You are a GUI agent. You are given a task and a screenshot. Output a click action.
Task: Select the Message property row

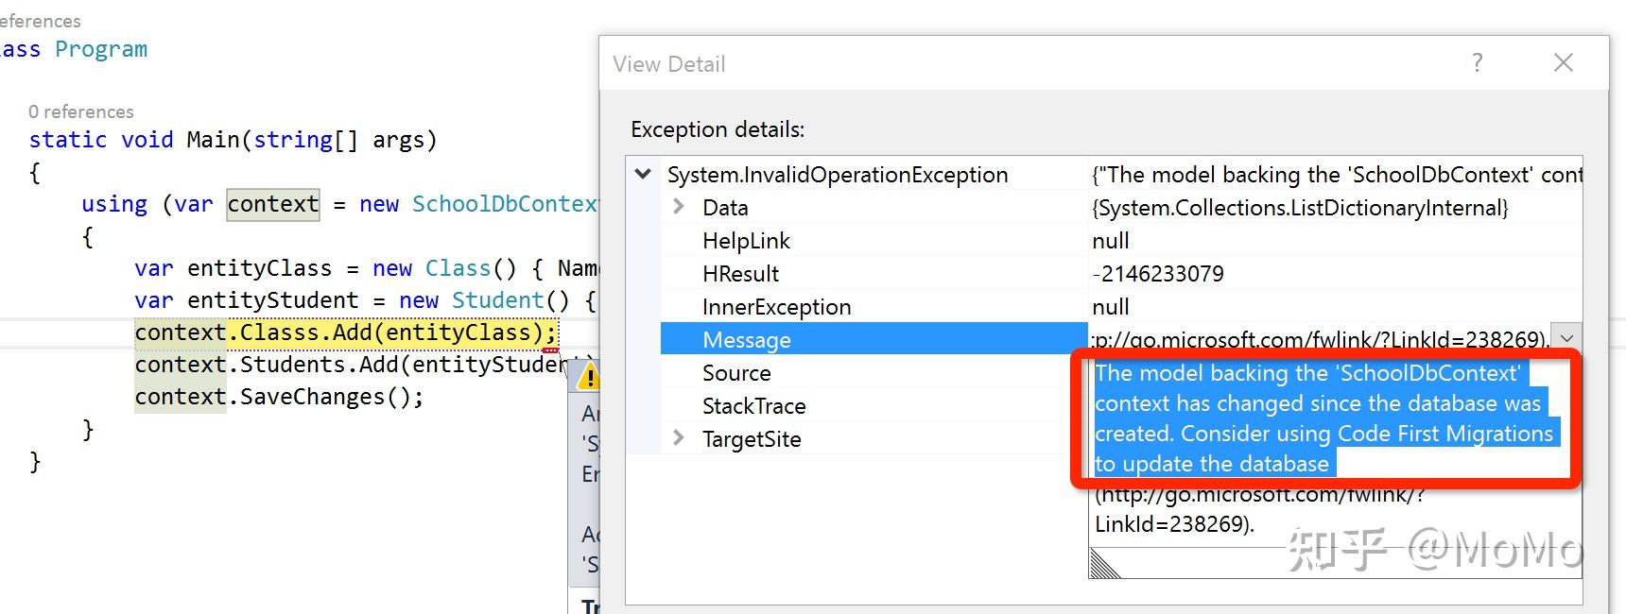coord(747,340)
